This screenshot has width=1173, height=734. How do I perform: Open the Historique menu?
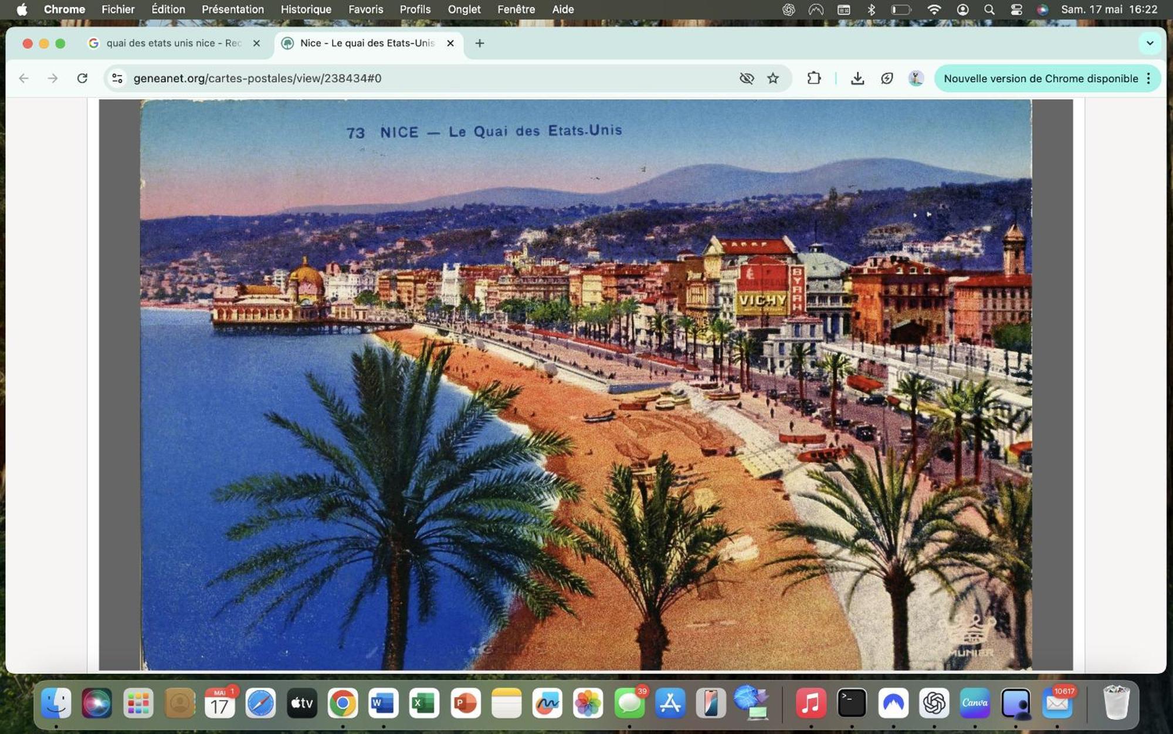(306, 9)
